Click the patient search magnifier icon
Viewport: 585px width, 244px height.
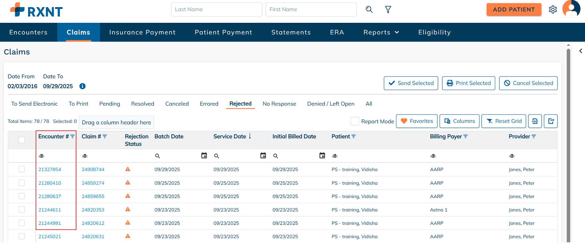(x=369, y=9)
